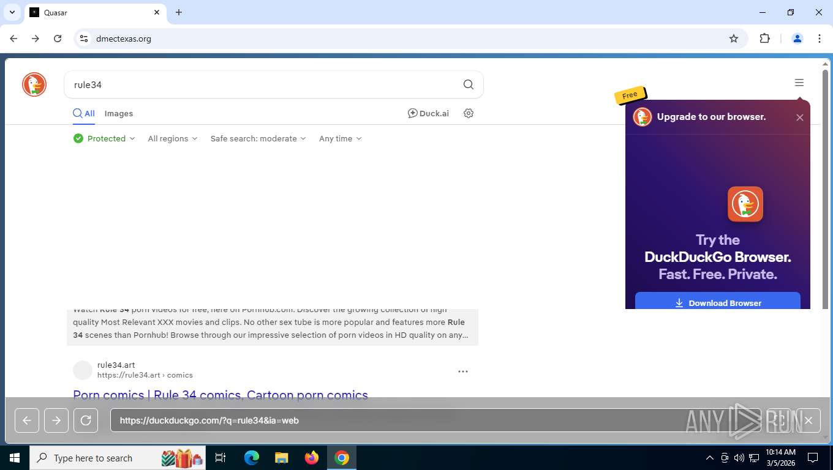Open the Chrome profile icon
Image resolution: width=833 pixels, height=470 pixels.
(x=797, y=39)
